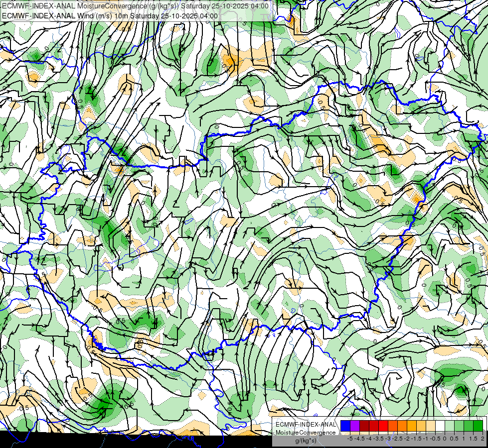488x448 pixels.
Task: Select the white legend swatch
Action: pyautogui.click(x=440, y=426)
